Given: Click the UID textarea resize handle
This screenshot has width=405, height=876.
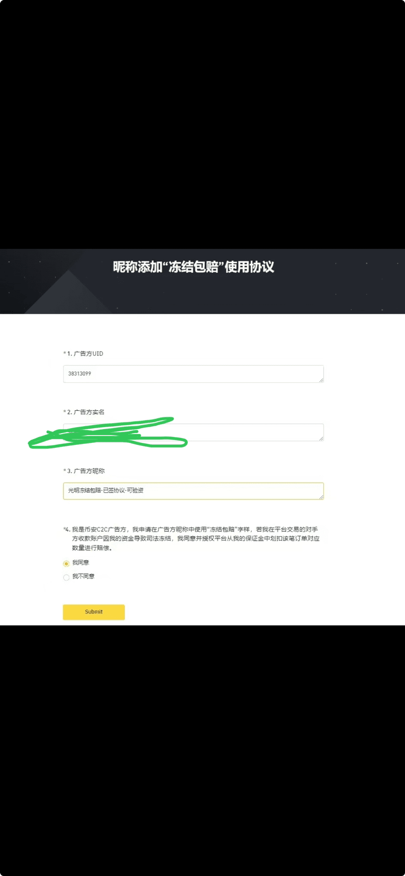Looking at the screenshot, I should pos(321,380).
